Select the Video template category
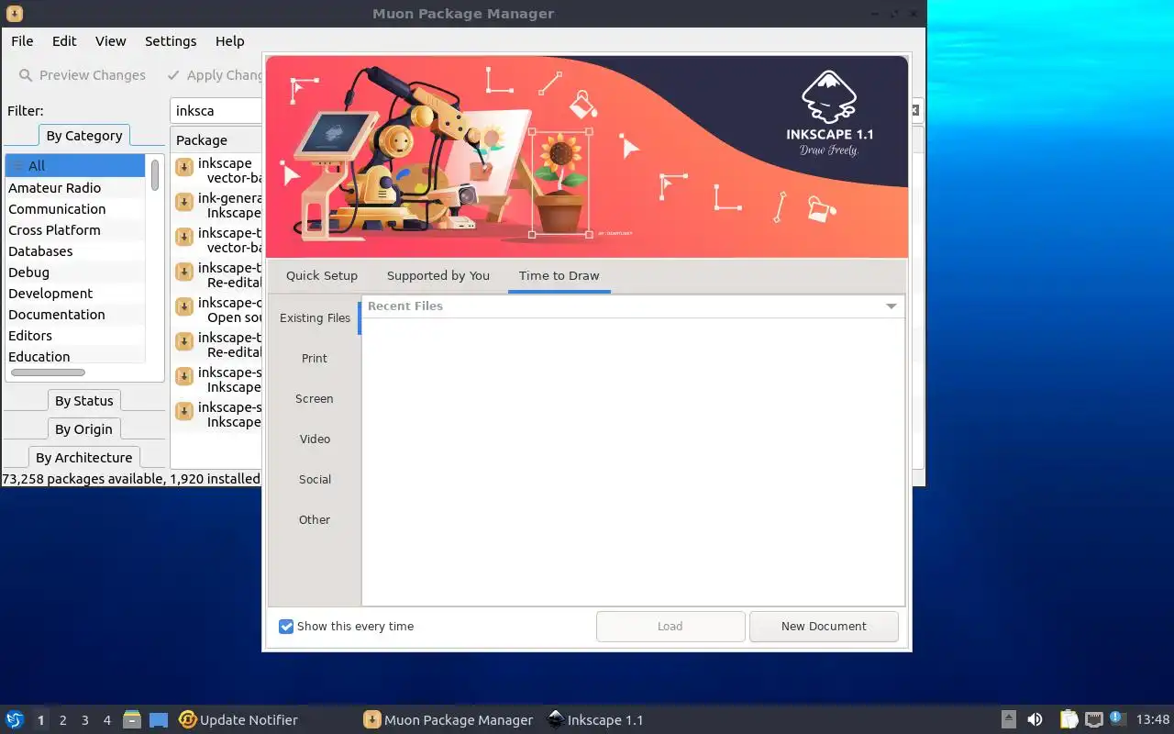 tap(315, 439)
